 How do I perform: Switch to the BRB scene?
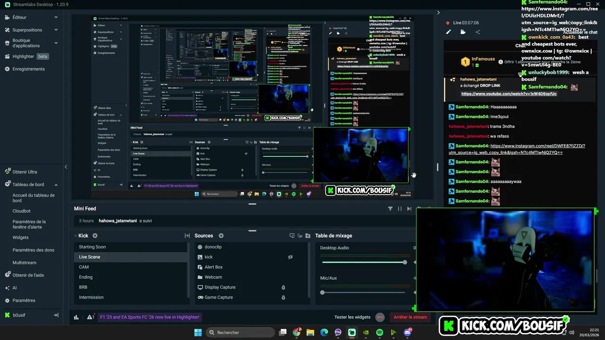pyautogui.click(x=131, y=287)
